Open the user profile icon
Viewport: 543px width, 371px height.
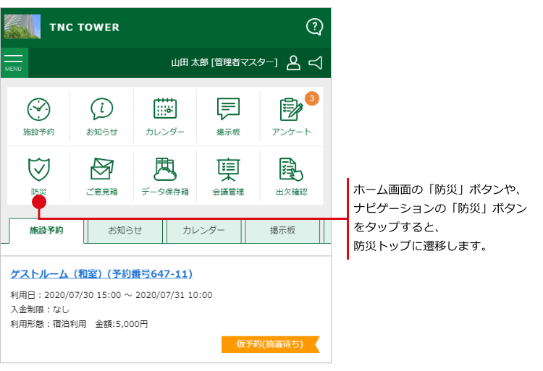(x=293, y=63)
